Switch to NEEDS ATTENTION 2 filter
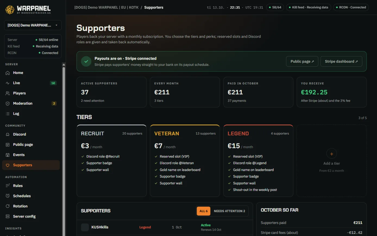 pyautogui.click(x=230, y=211)
